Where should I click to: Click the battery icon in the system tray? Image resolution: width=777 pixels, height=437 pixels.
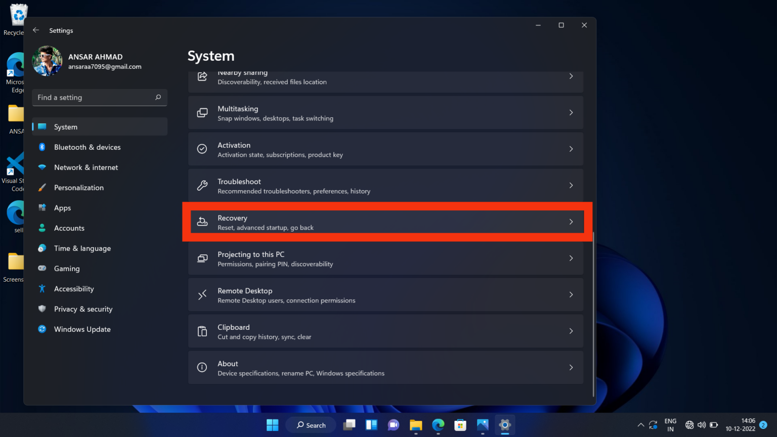(x=713, y=425)
